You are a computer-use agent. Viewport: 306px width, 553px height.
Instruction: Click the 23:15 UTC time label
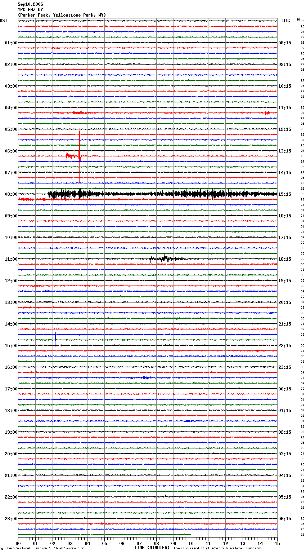tap(285, 367)
